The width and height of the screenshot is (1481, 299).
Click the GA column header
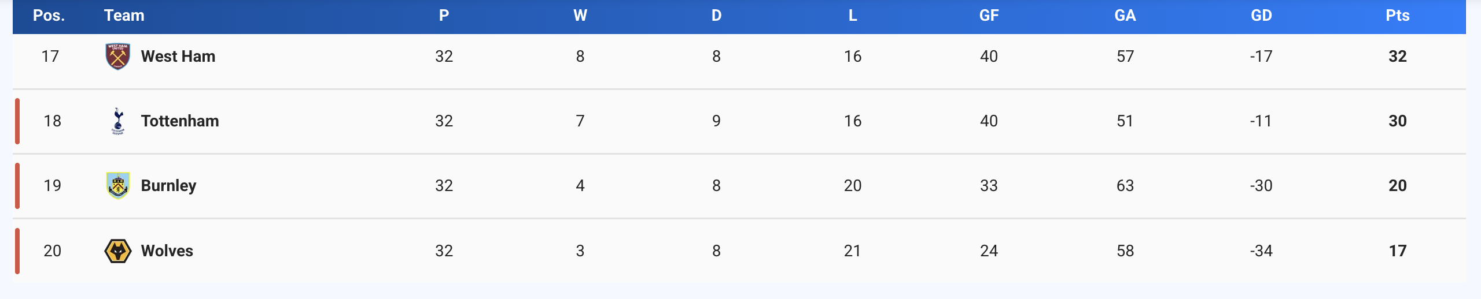[1125, 16]
